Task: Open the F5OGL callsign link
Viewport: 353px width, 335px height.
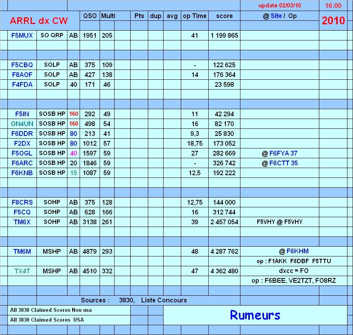Action: 22,153
